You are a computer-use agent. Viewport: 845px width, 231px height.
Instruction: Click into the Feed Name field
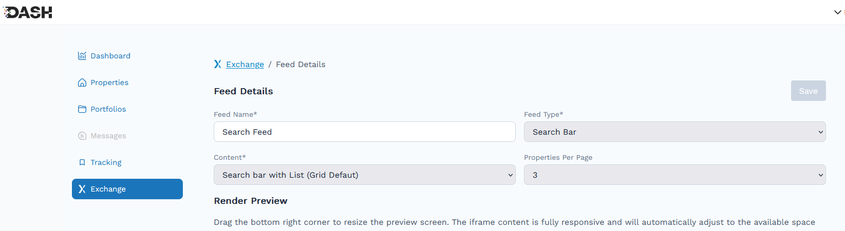click(x=364, y=132)
